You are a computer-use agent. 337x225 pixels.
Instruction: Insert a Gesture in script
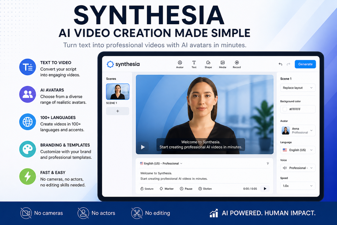pyautogui.click(x=147, y=189)
